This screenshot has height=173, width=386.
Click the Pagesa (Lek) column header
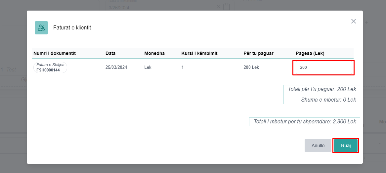coord(310,53)
